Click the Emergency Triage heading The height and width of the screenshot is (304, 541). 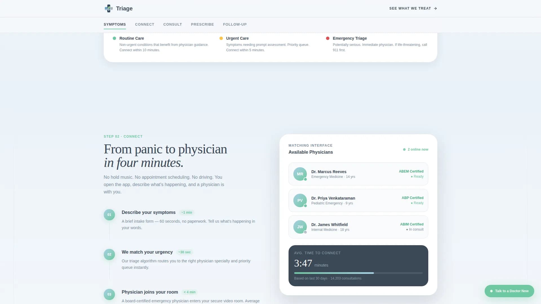point(350,38)
